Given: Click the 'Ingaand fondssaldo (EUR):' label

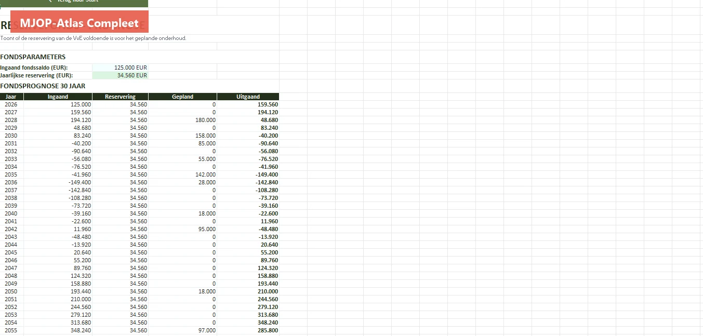Looking at the screenshot, I should [34, 68].
